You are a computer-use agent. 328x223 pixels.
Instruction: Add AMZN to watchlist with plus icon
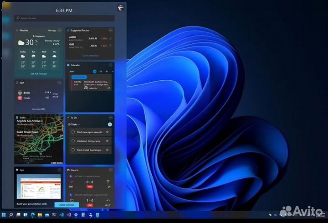[110, 38]
